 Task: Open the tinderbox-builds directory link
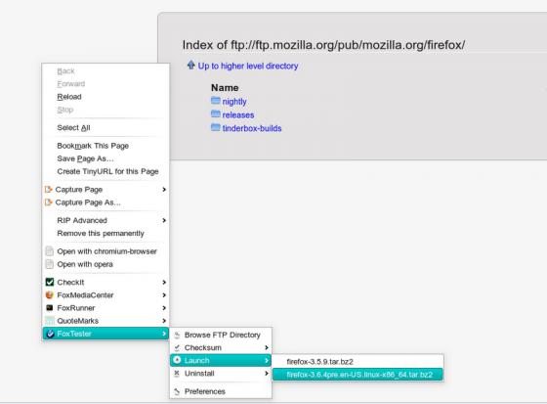[252, 128]
